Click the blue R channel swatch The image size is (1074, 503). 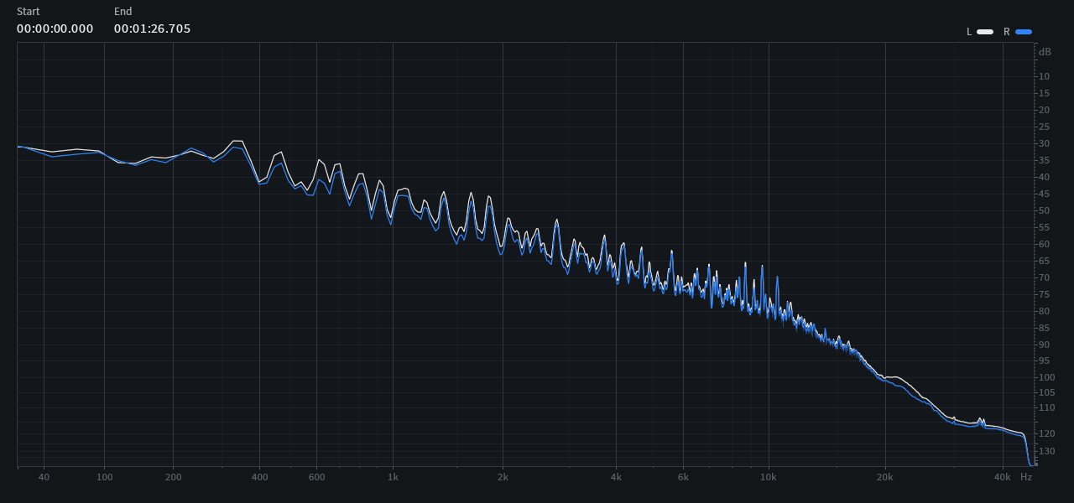tap(1024, 32)
